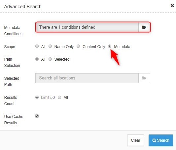Set Path Selection to 'All'

click(37, 59)
